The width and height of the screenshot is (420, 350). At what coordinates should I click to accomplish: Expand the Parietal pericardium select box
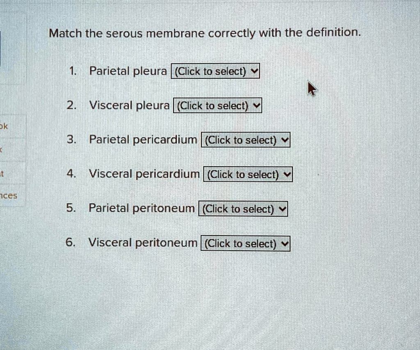(246, 140)
